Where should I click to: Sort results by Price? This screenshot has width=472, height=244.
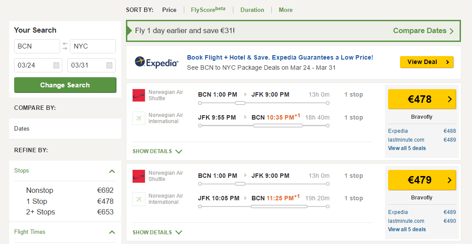coord(169,10)
